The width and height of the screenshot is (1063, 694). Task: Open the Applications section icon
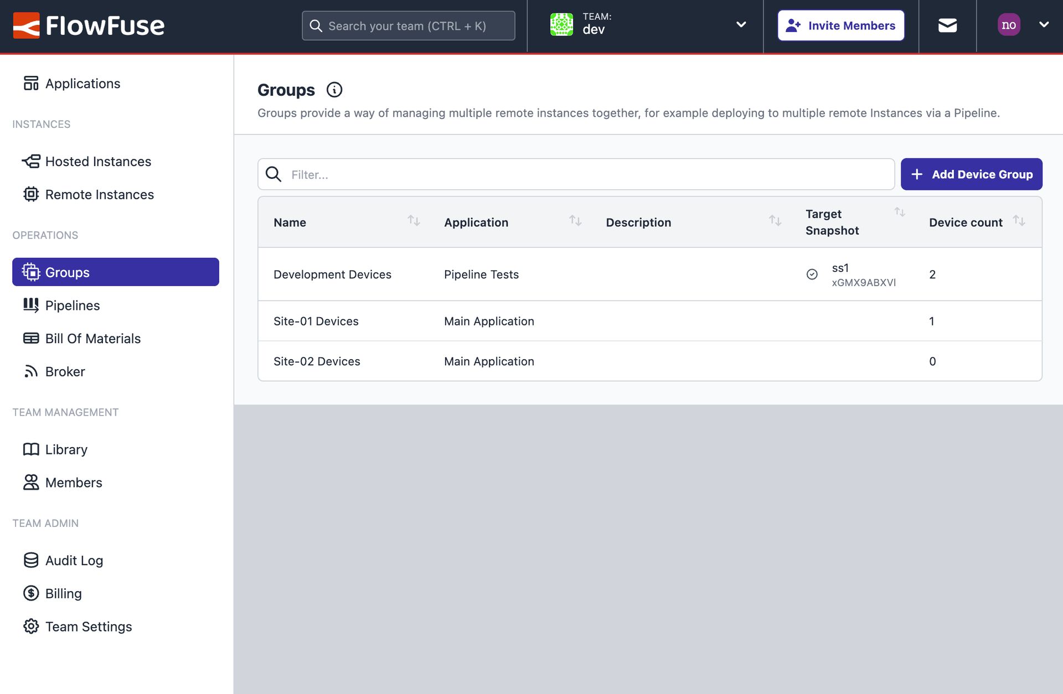31,83
